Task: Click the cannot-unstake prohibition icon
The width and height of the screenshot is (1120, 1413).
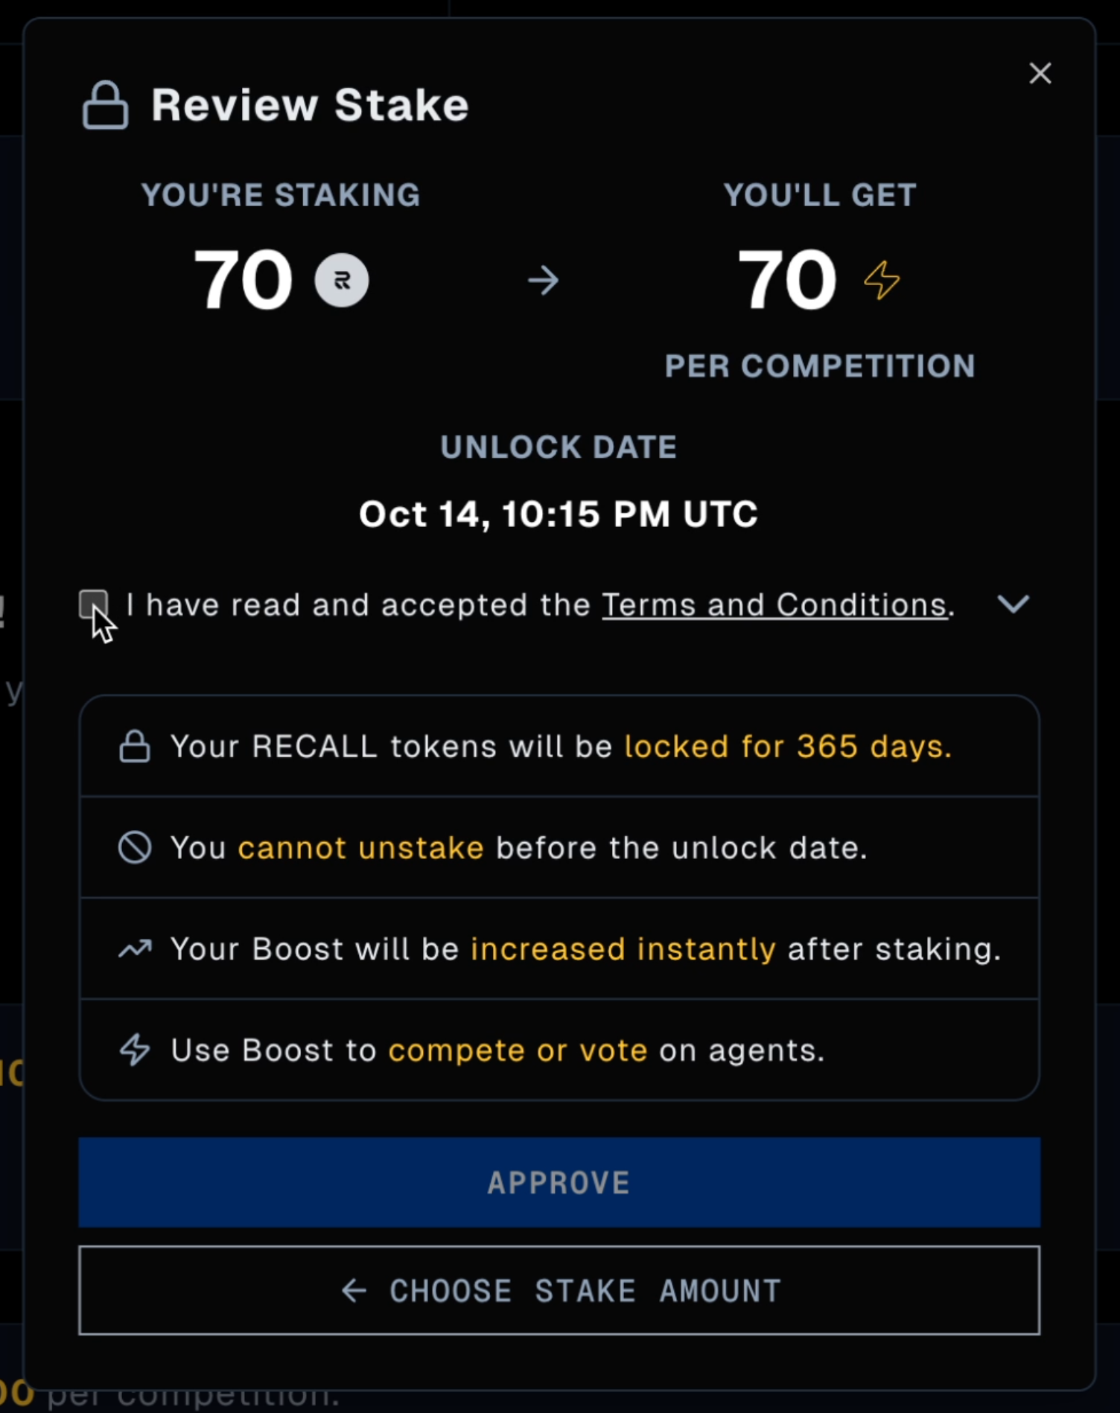Action: click(135, 848)
